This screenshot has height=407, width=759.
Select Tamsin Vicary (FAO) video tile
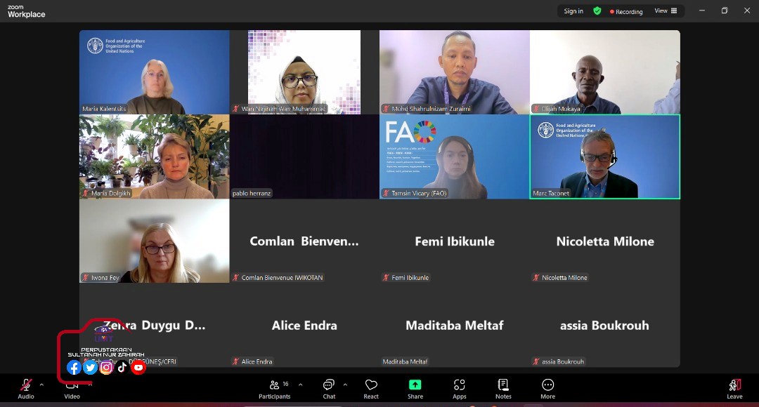(454, 156)
